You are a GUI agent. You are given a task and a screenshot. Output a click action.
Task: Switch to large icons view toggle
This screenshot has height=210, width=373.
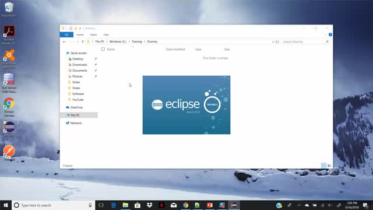click(x=329, y=166)
